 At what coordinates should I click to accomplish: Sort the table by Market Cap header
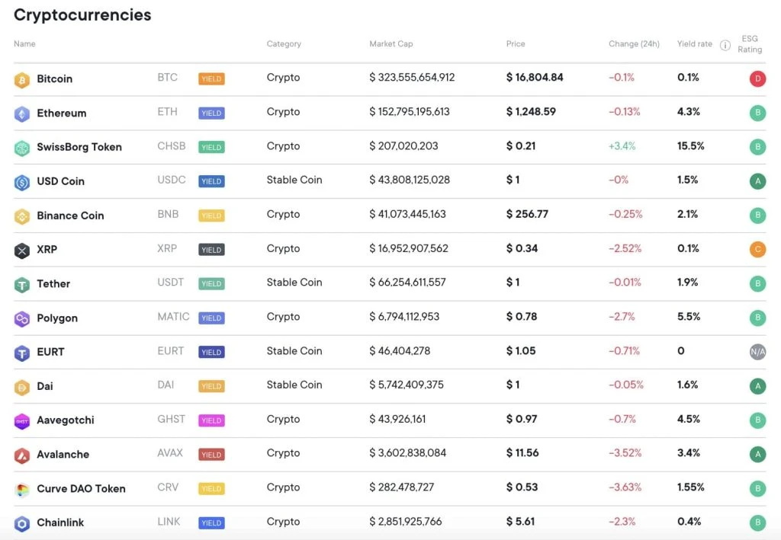391,44
